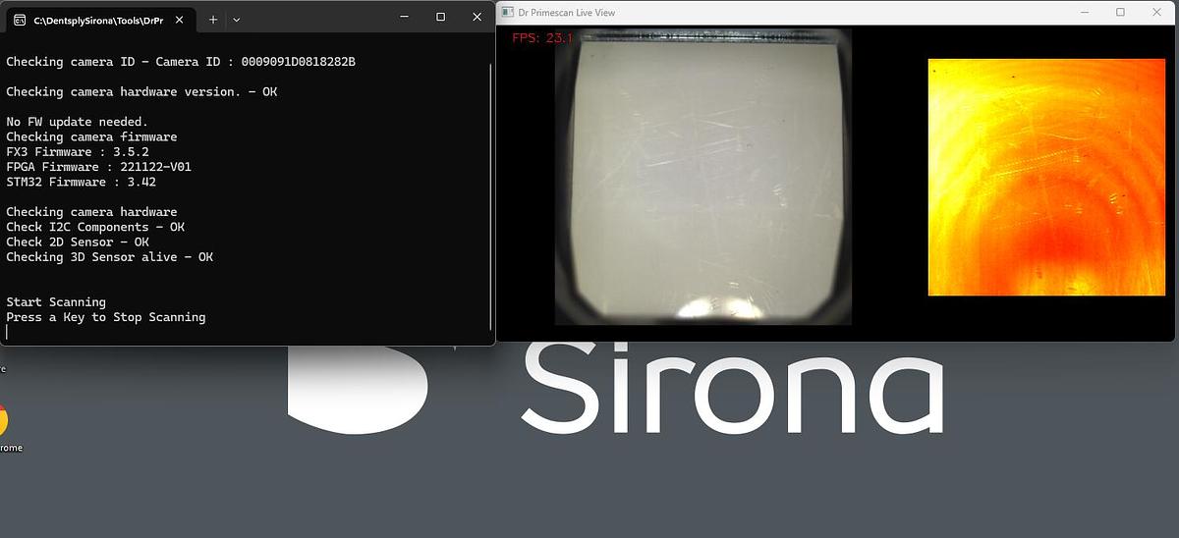Click the Camera ID 0009091D0818282B line

click(181, 62)
